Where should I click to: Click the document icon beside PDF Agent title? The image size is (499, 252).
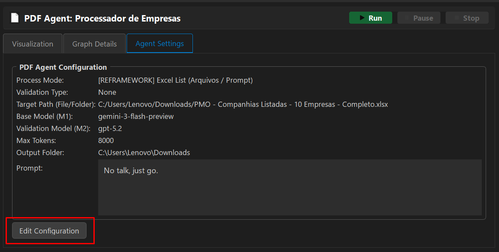(x=15, y=18)
